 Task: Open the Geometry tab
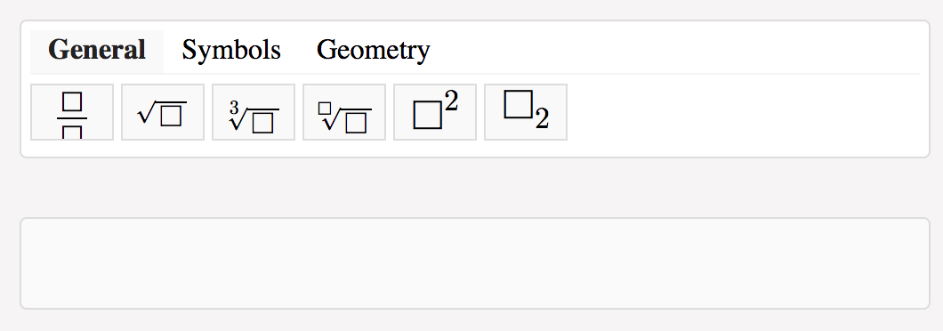(373, 50)
